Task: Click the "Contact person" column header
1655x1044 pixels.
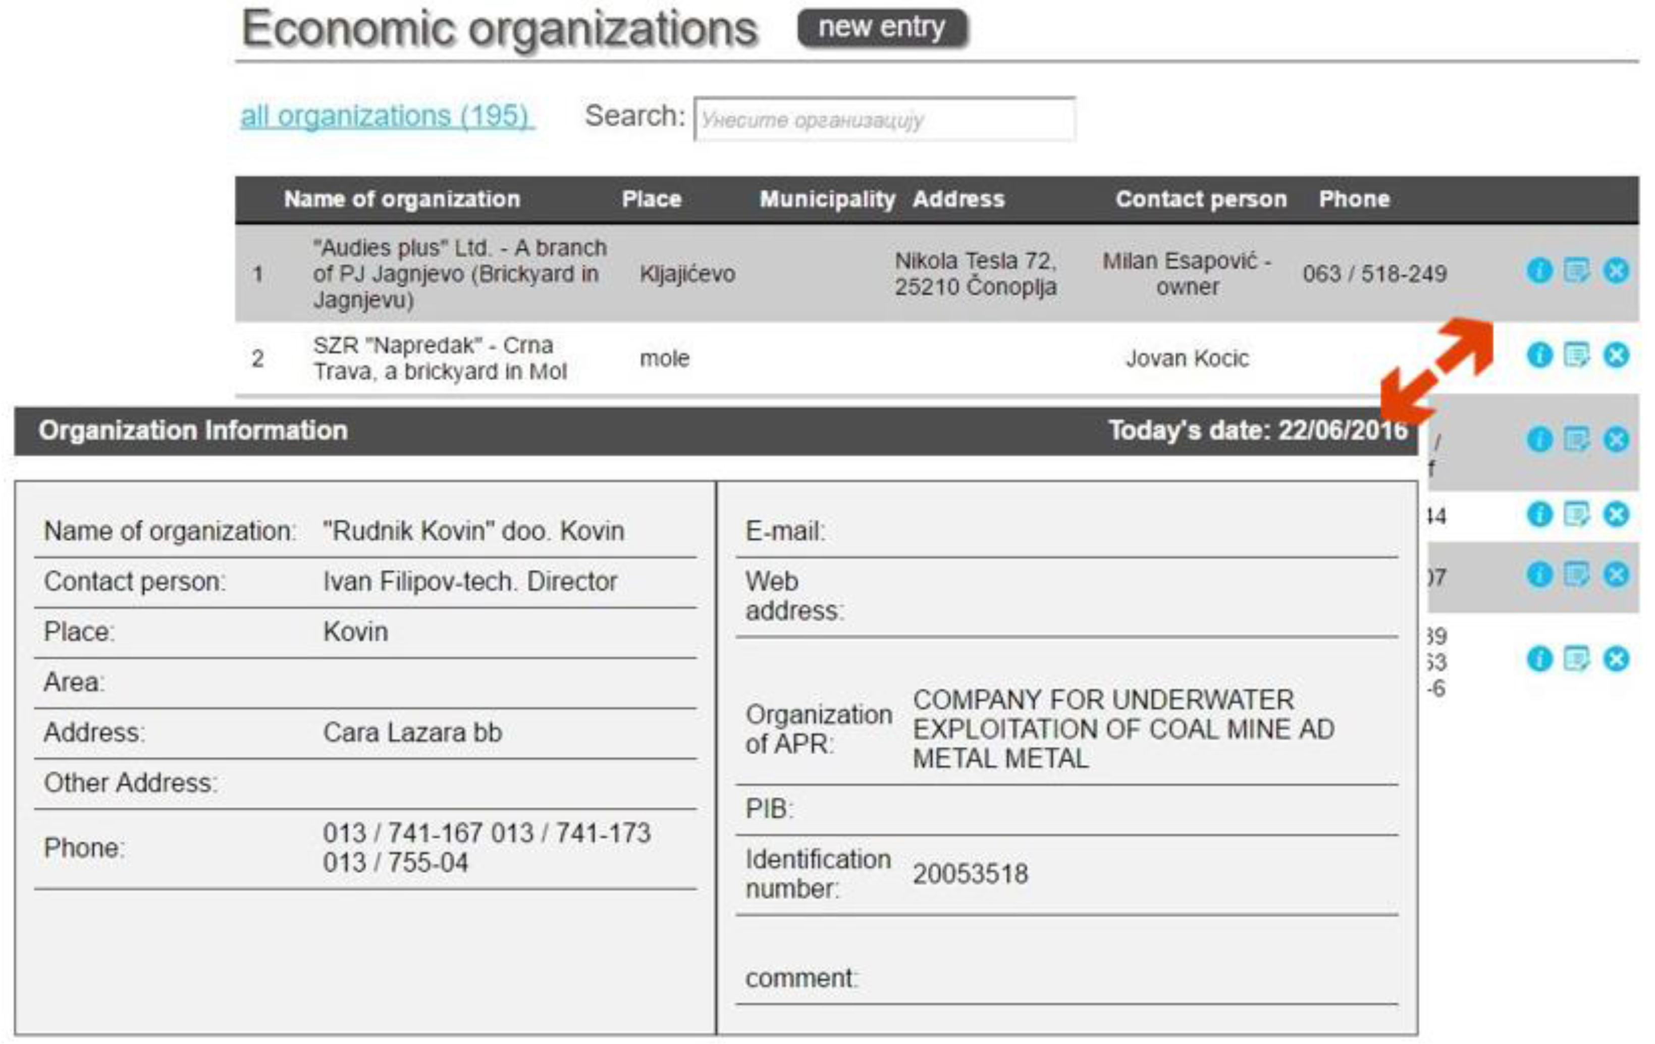Action: pyautogui.click(x=1200, y=199)
